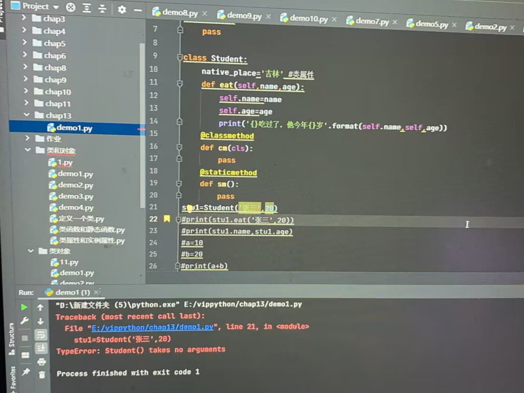Open the Project view dropdown
The image size is (524, 393).
[55, 7]
